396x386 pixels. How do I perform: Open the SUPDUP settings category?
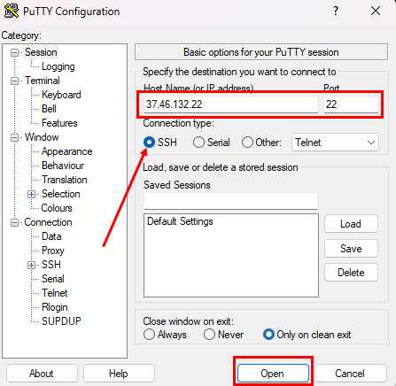point(61,321)
